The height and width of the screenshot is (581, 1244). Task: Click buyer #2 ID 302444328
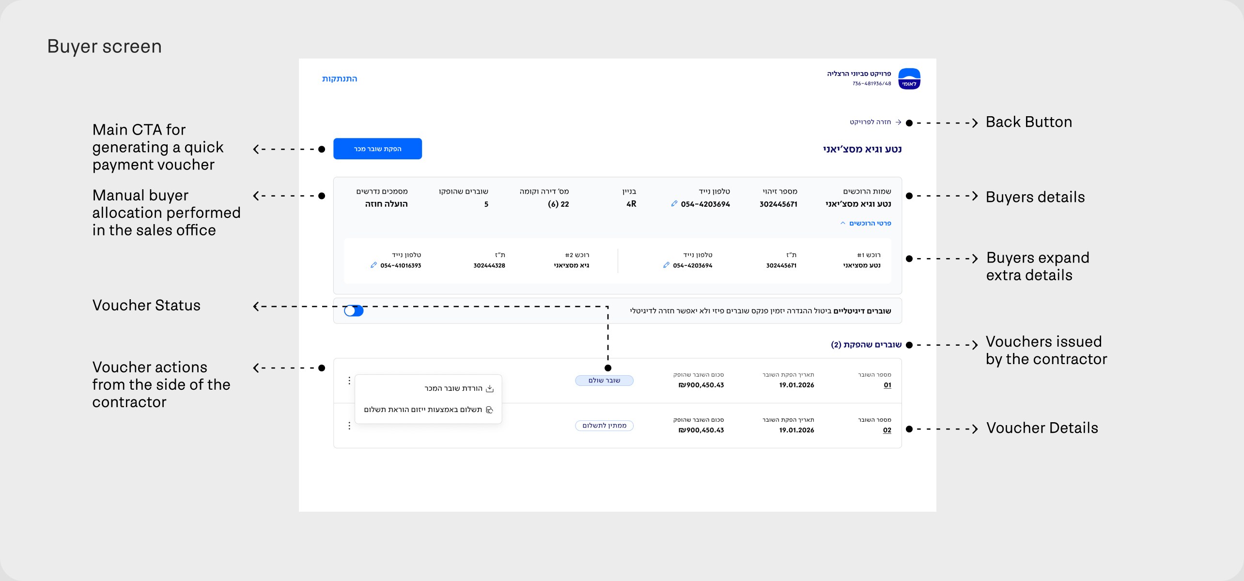coord(489,265)
